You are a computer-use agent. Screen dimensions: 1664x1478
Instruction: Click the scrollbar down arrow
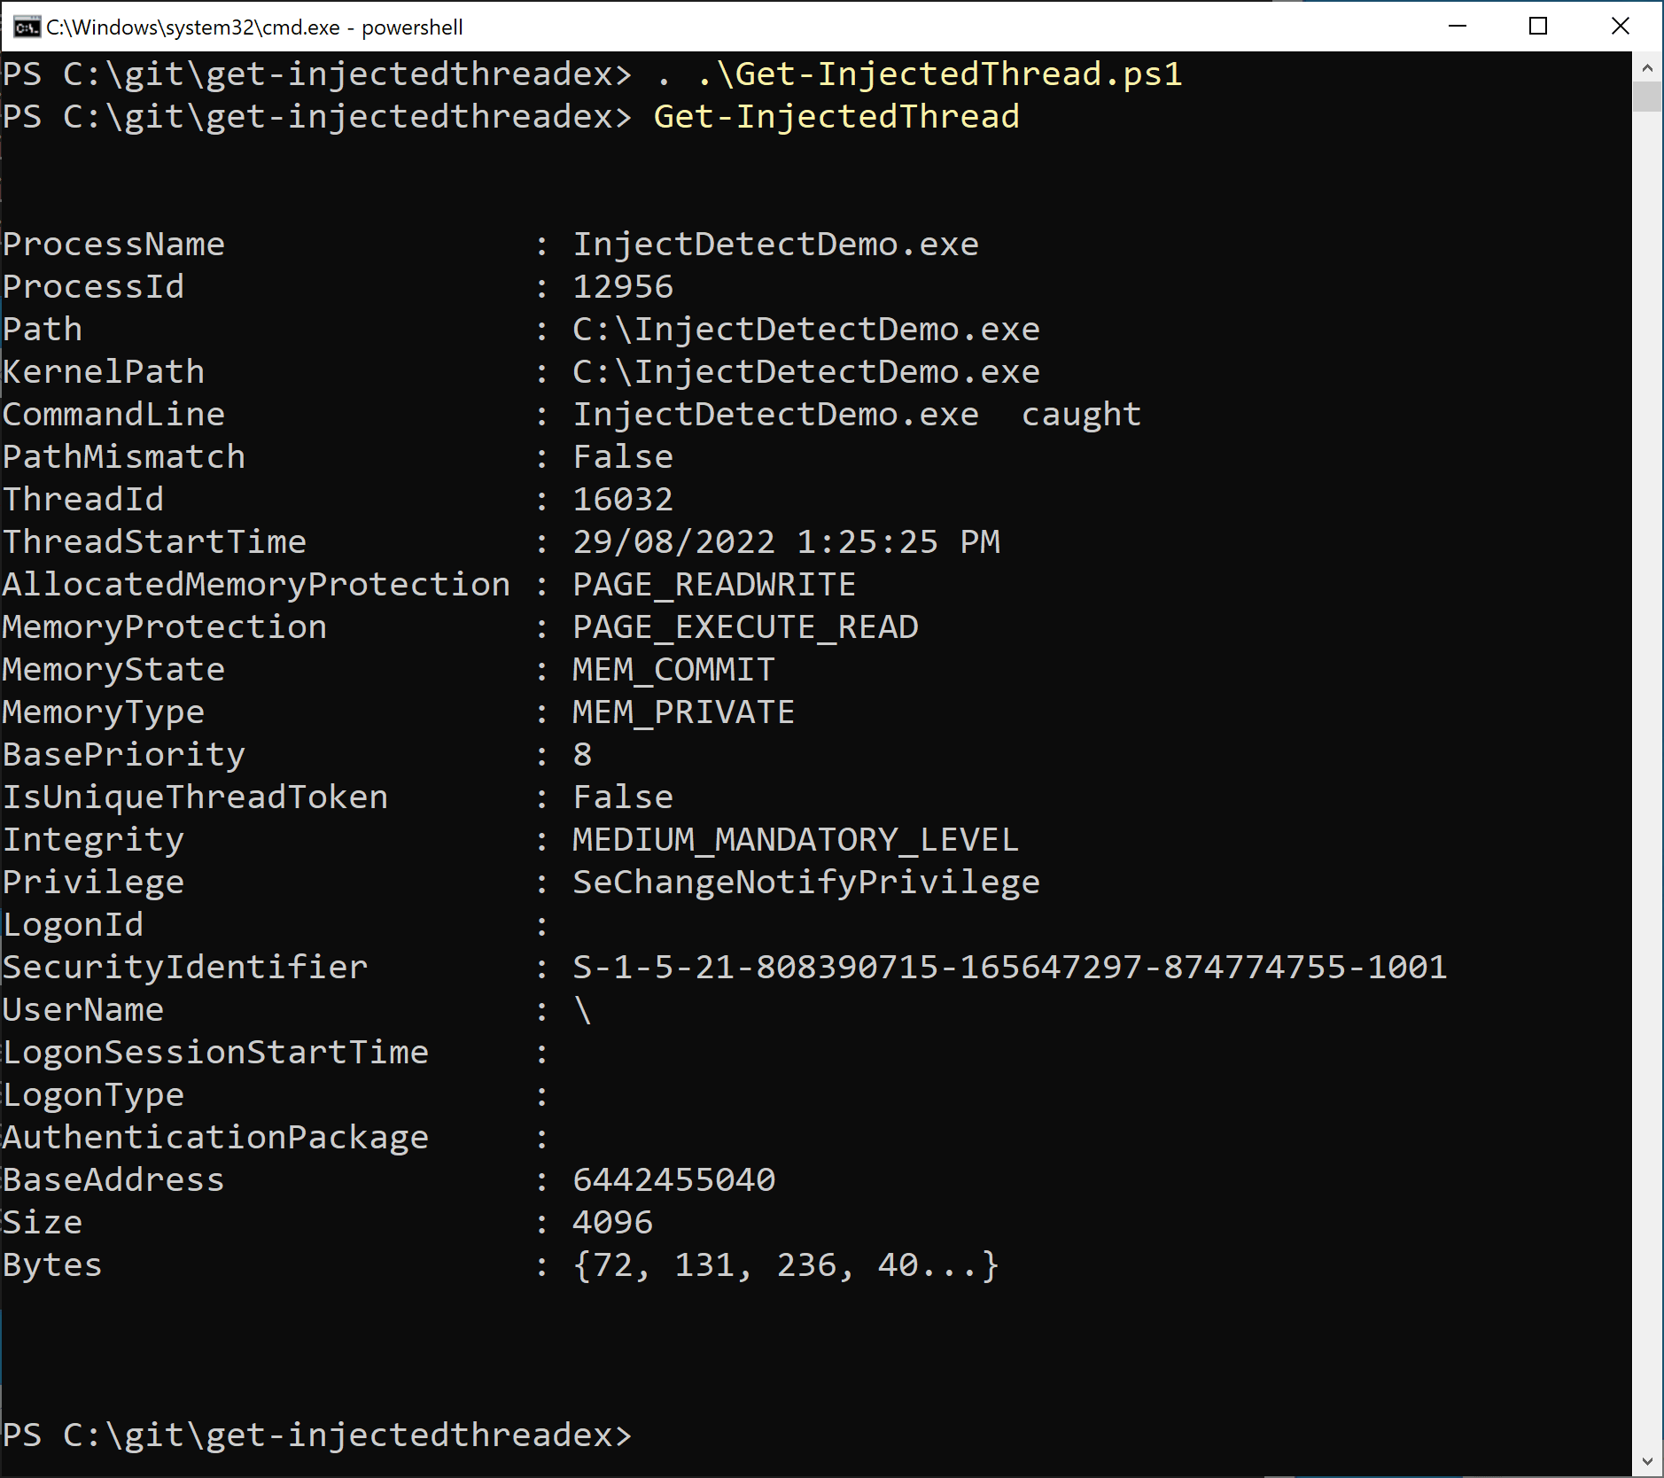pyautogui.click(x=1647, y=1461)
